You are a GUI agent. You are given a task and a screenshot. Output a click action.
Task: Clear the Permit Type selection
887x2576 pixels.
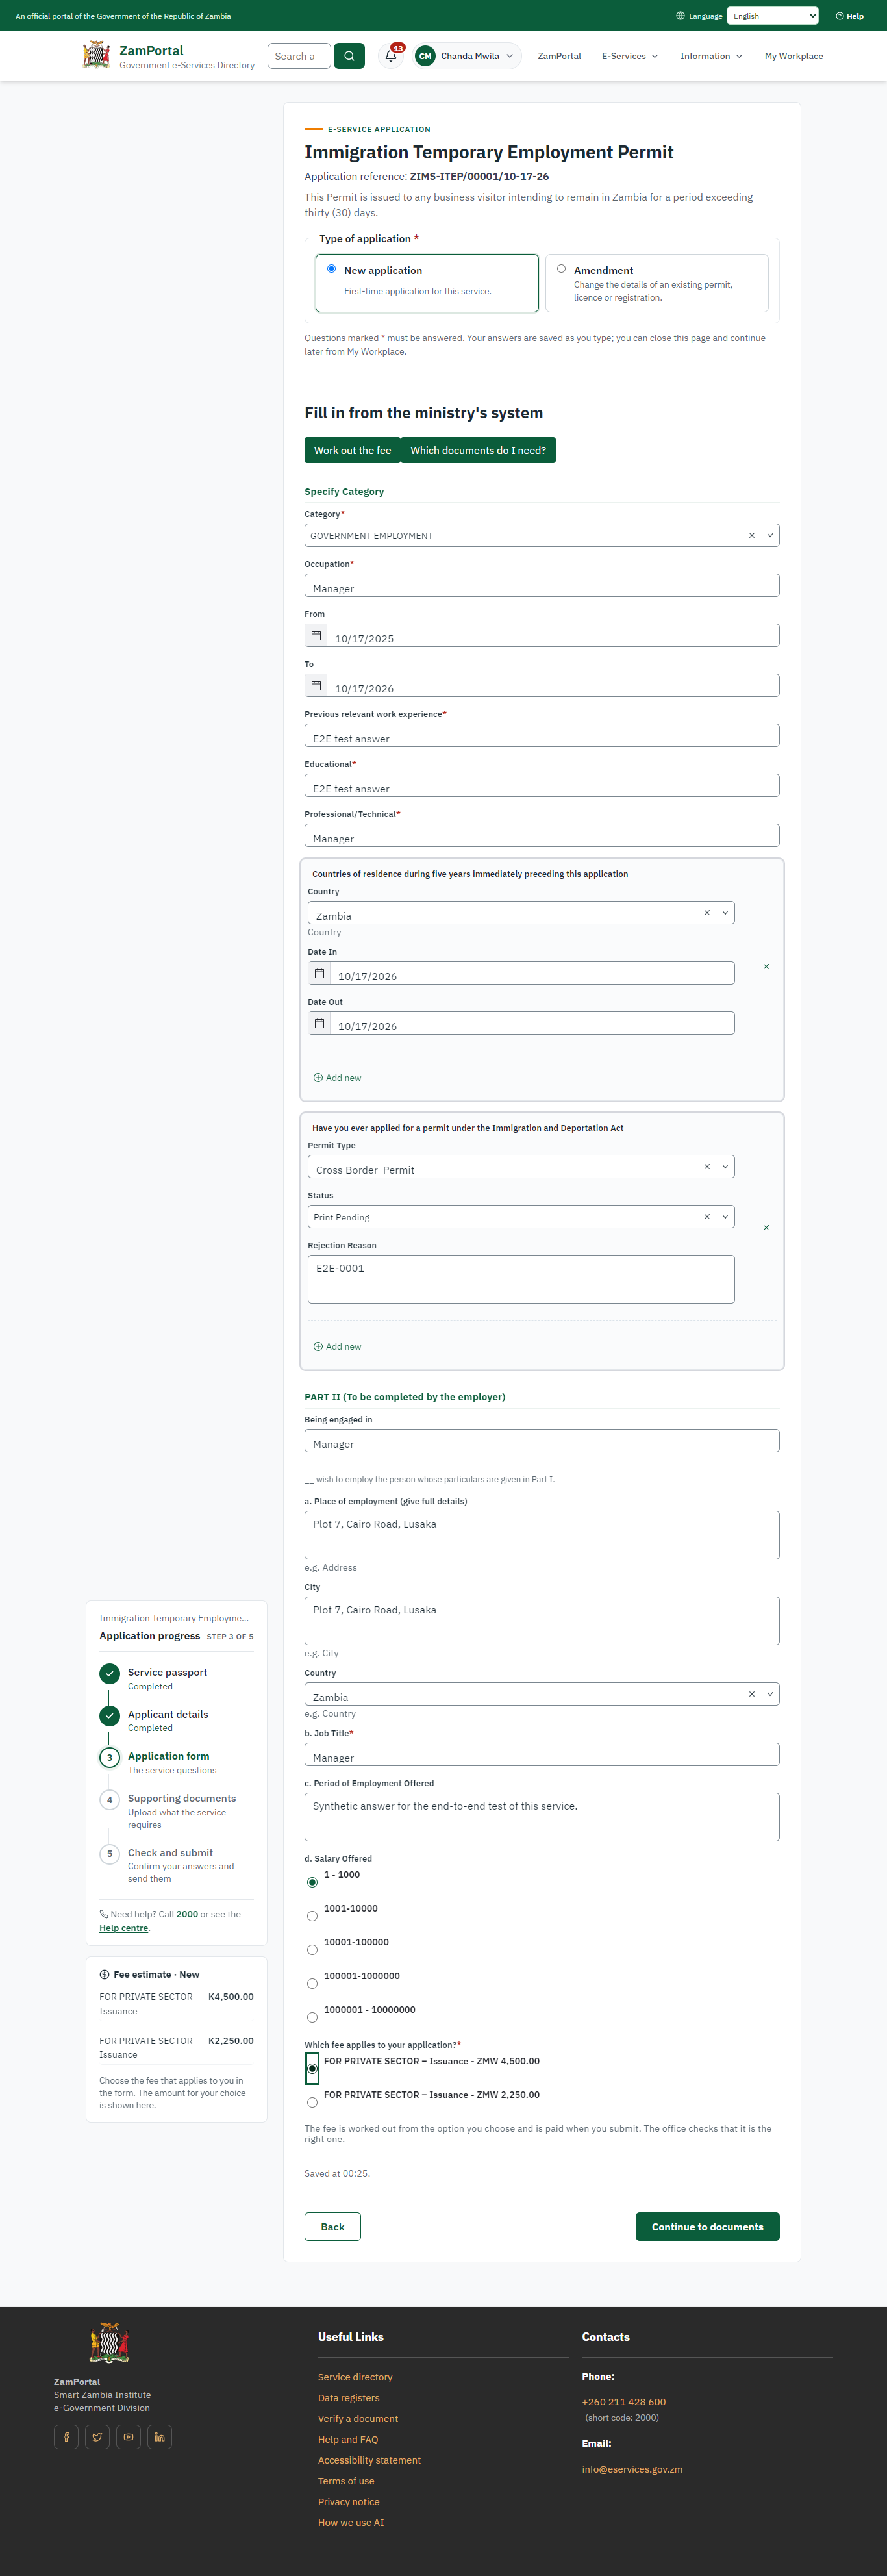pyautogui.click(x=707, y=1166)
